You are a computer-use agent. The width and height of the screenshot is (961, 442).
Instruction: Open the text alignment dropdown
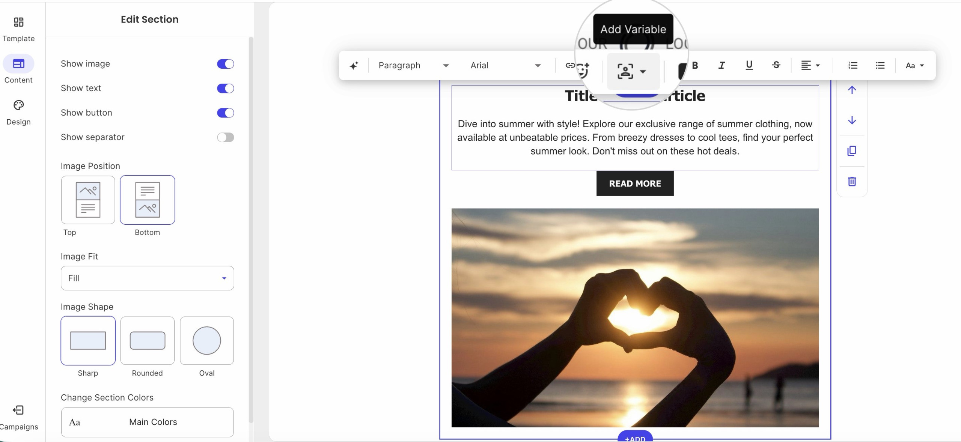click(810, 66)
